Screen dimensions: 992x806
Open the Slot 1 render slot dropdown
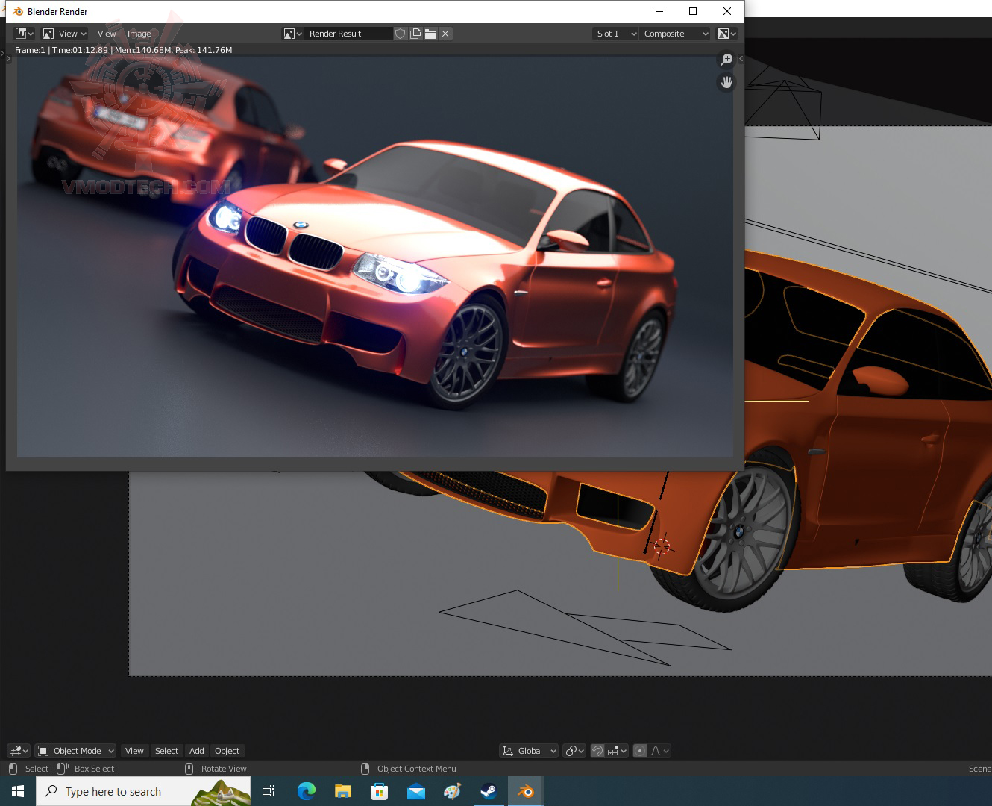pos(616,34)
